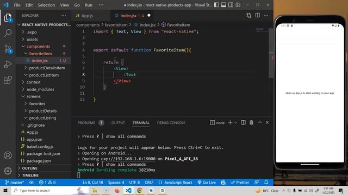Collapse the favoriteItem folder
The image size is (348, 195).
43,54
